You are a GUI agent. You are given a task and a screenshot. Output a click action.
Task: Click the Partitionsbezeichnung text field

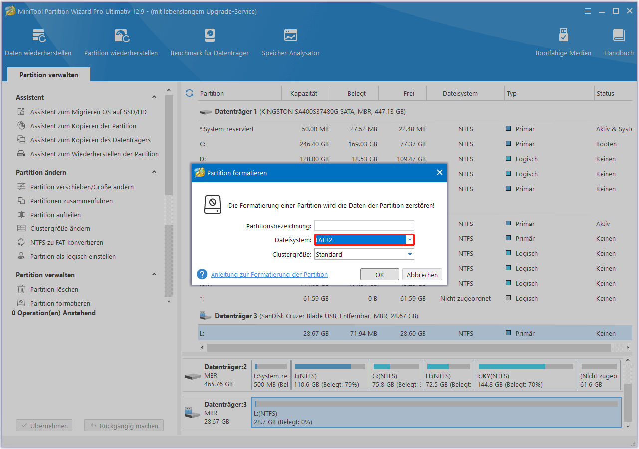[x=364, y=226]
